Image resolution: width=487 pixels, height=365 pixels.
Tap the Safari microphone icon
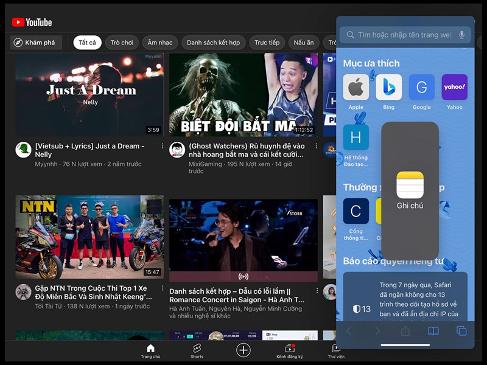(x=462, y=35)
